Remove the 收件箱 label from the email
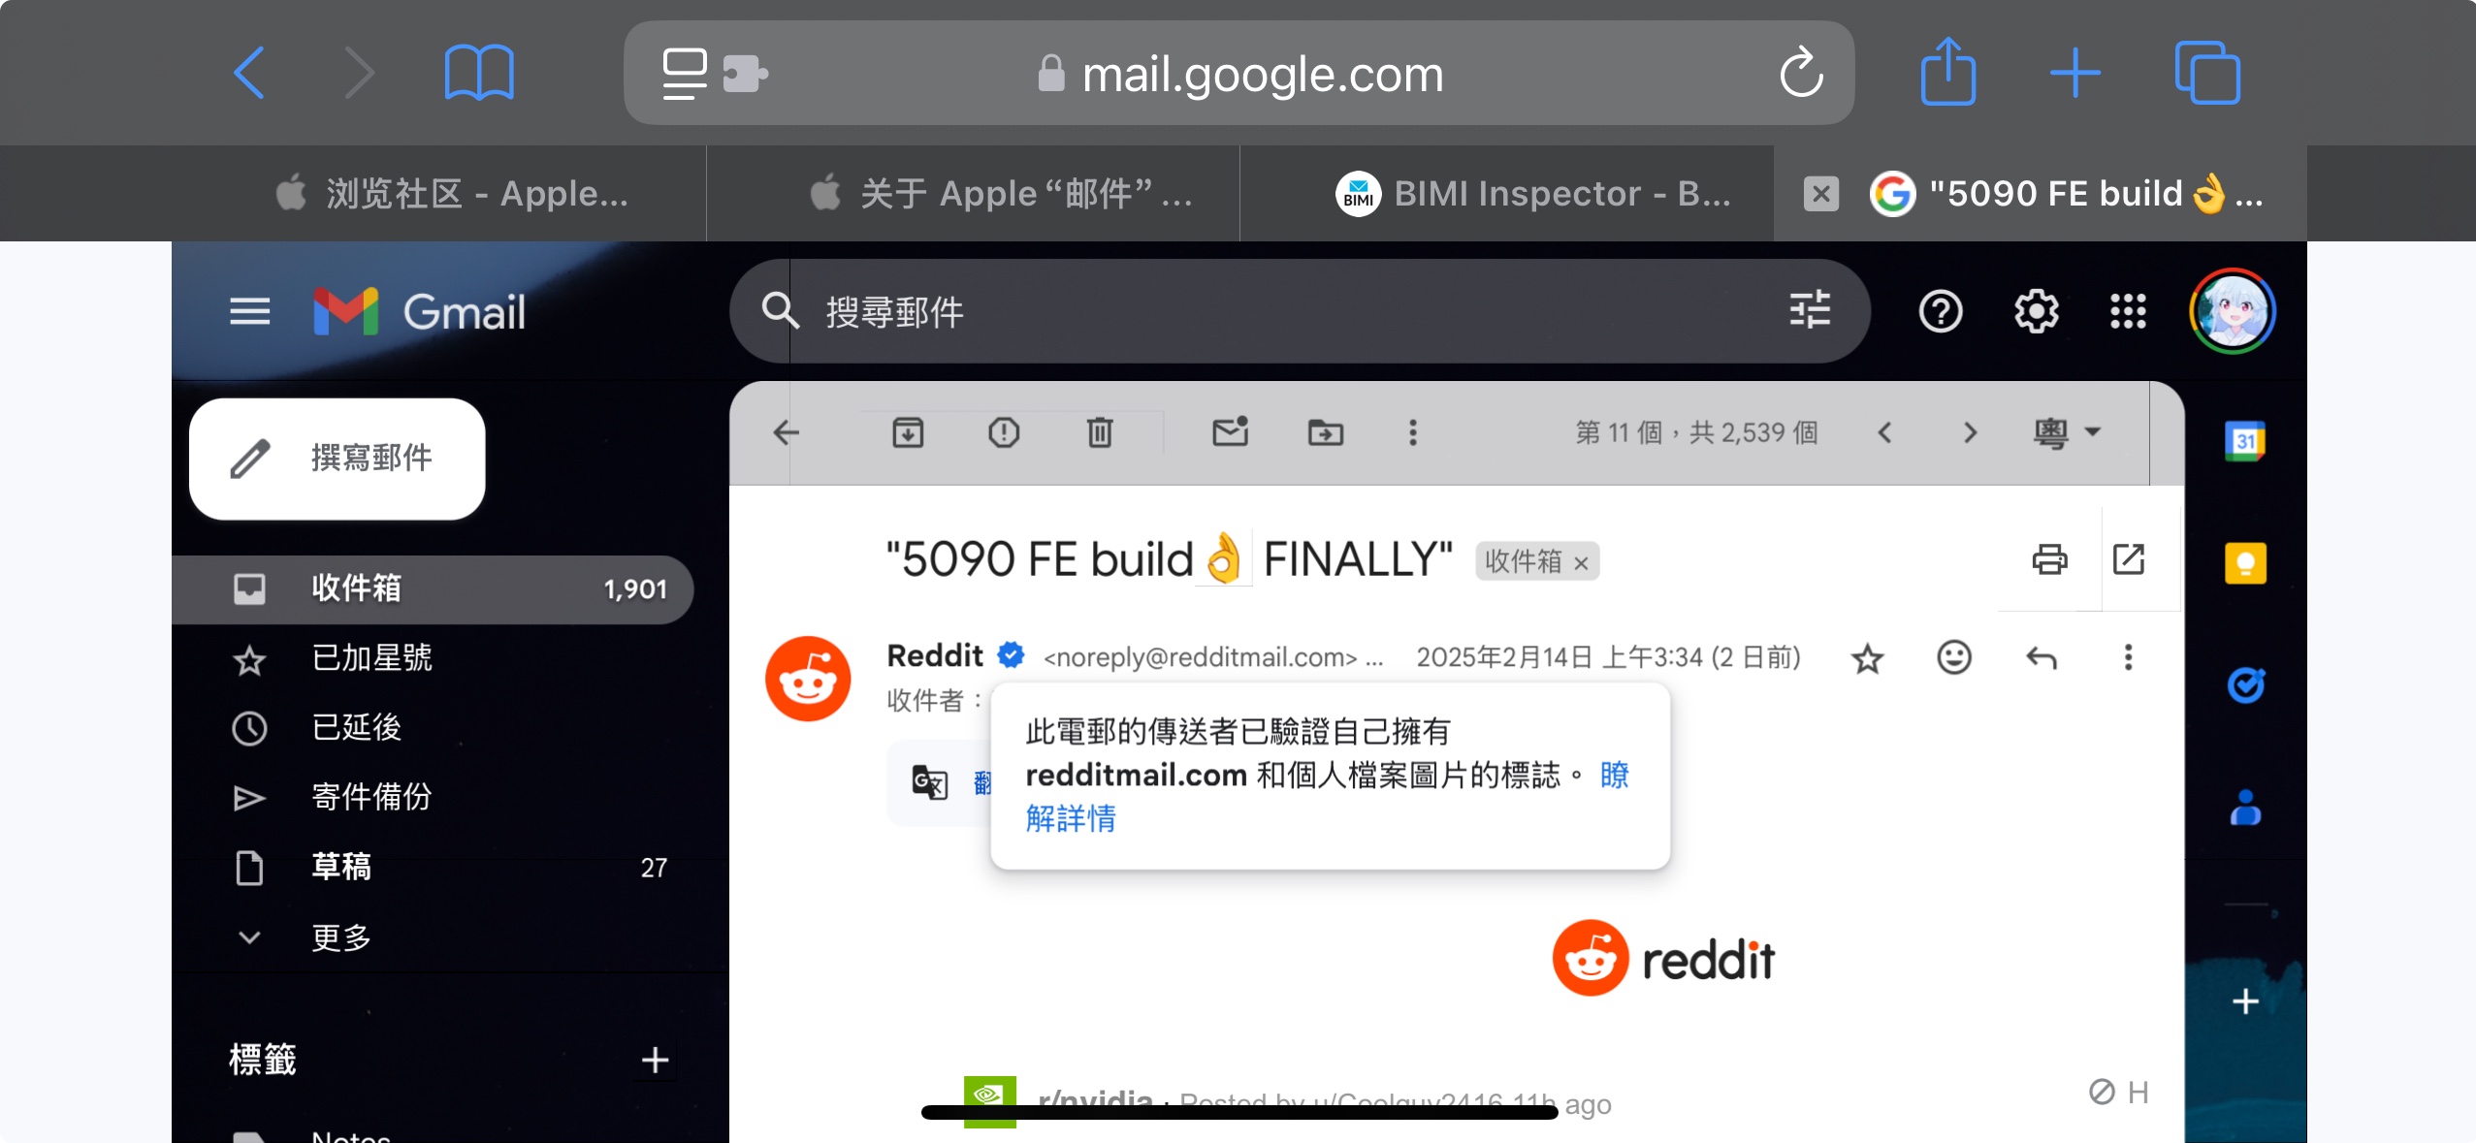 (x=1581, y=563)
